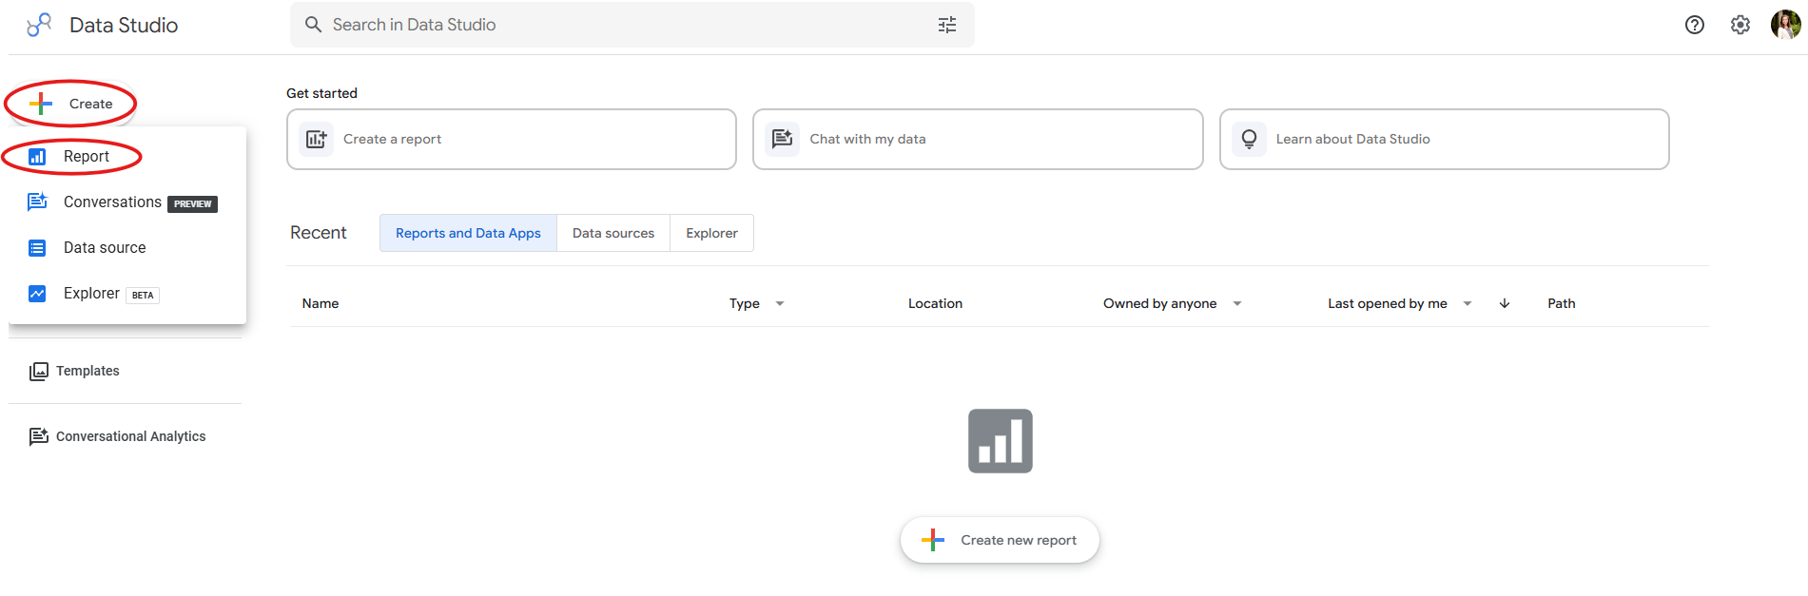Click the BETA badge next to Explorer
Image resolution: width=1808 pixels, height=596 pixels.
point(143,296)
